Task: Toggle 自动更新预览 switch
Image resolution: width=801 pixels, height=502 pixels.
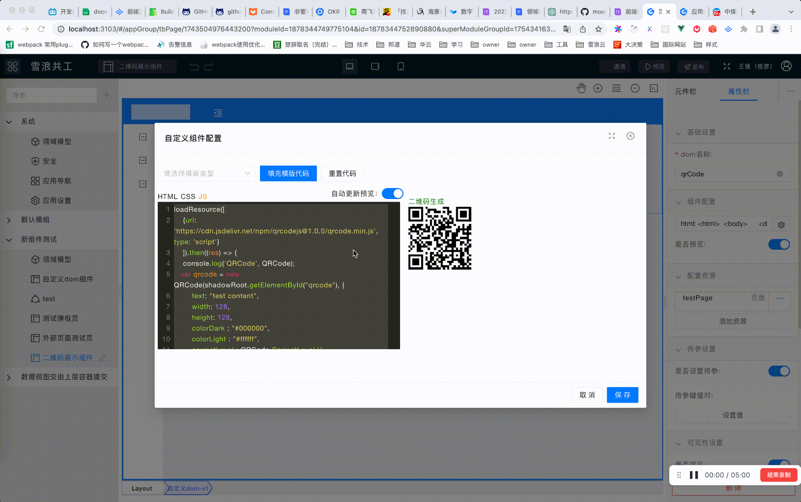Action: (x=392, y=194)
